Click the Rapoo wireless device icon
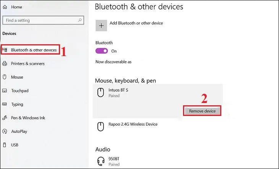 pos(101,127)
